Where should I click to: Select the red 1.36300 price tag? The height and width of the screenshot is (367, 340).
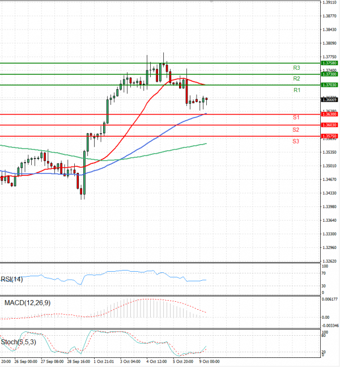[x=329, y=114]
